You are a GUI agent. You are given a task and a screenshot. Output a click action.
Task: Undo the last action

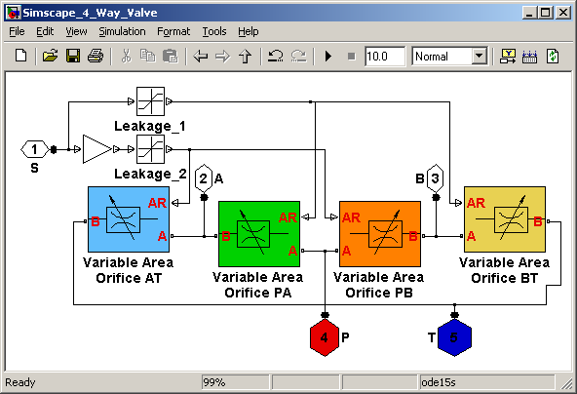pos(275,56)
